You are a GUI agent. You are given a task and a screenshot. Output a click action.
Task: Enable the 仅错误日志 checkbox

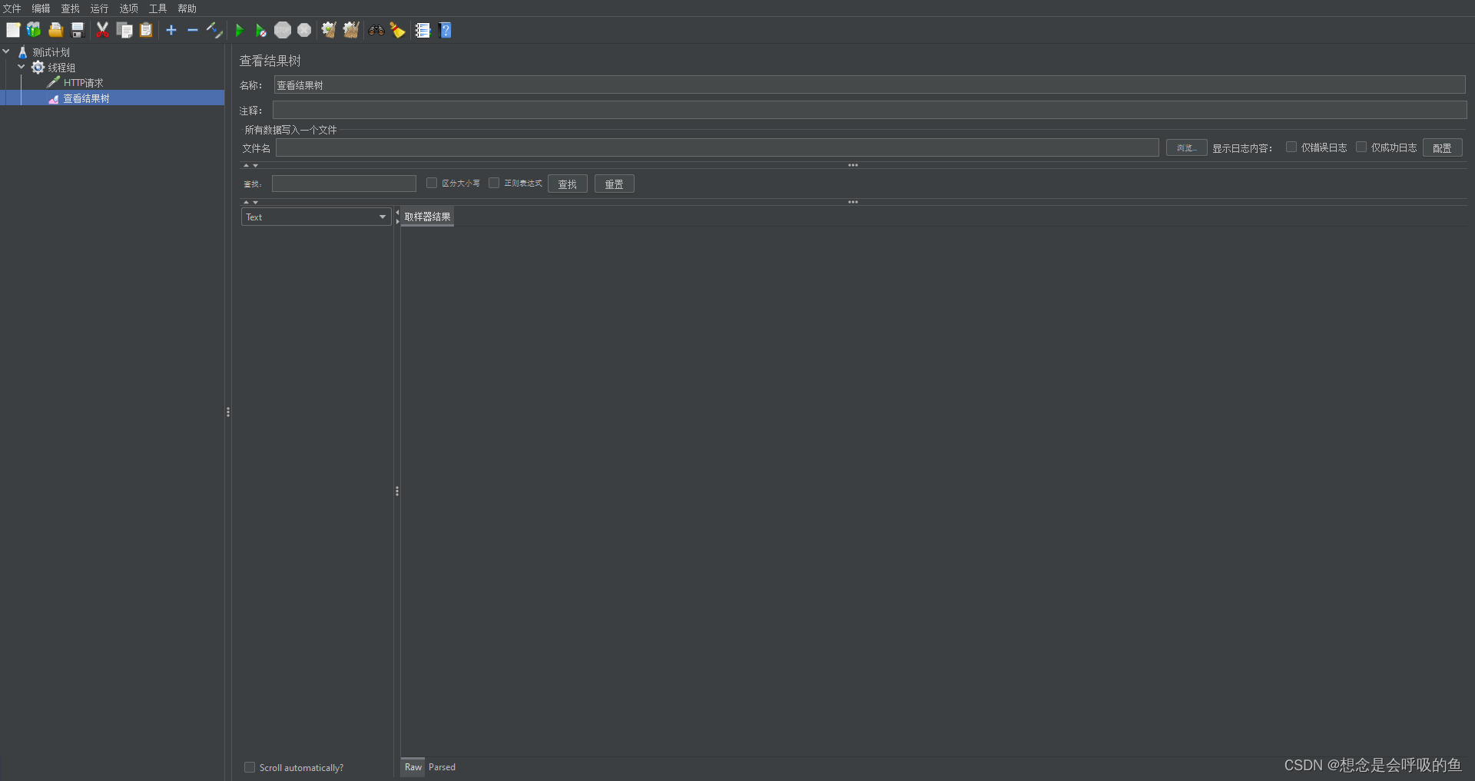pos(1291,147)
